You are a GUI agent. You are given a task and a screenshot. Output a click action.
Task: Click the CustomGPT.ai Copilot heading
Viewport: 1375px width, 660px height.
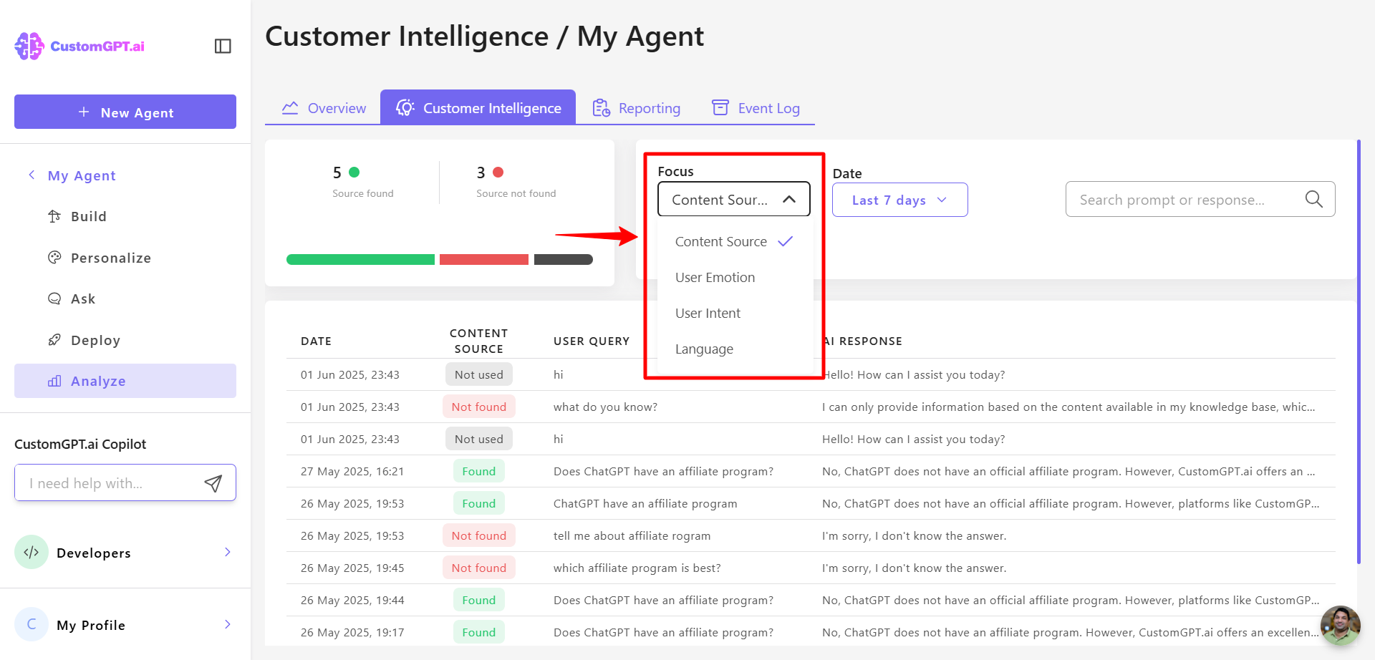point(80,444)
